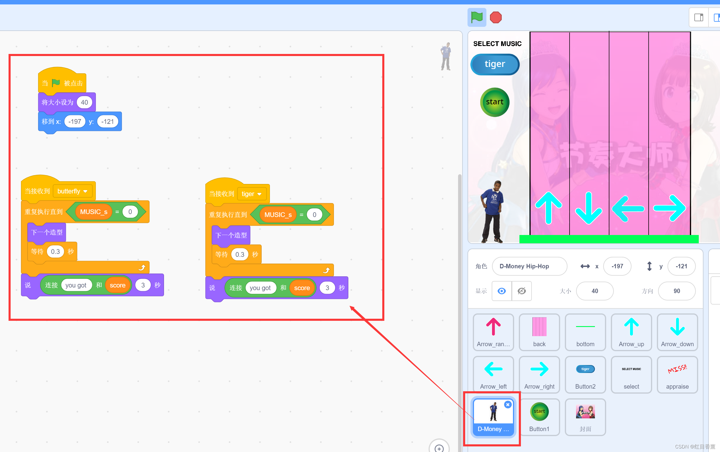
Task: Open the butterfly message dropdown
Action: 72,191
